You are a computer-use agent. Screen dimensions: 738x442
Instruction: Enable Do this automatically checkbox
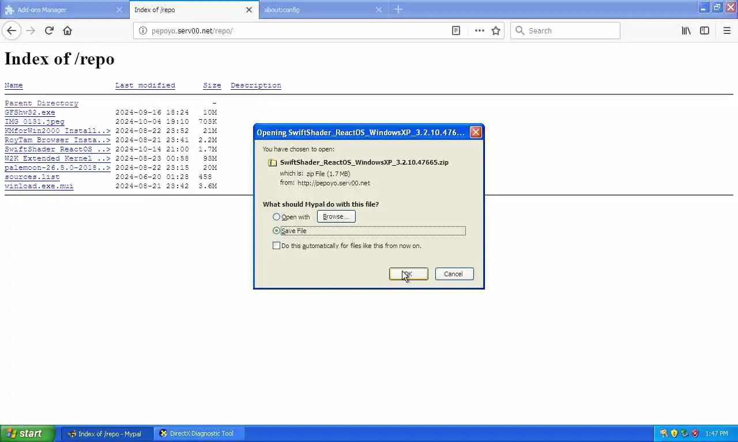tap(276, 246)
